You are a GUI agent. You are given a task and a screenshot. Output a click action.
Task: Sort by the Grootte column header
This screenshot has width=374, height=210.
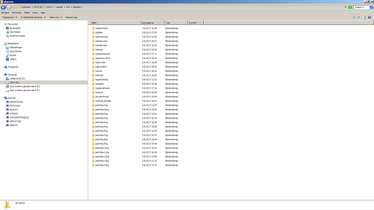click(x=196, y=23)
